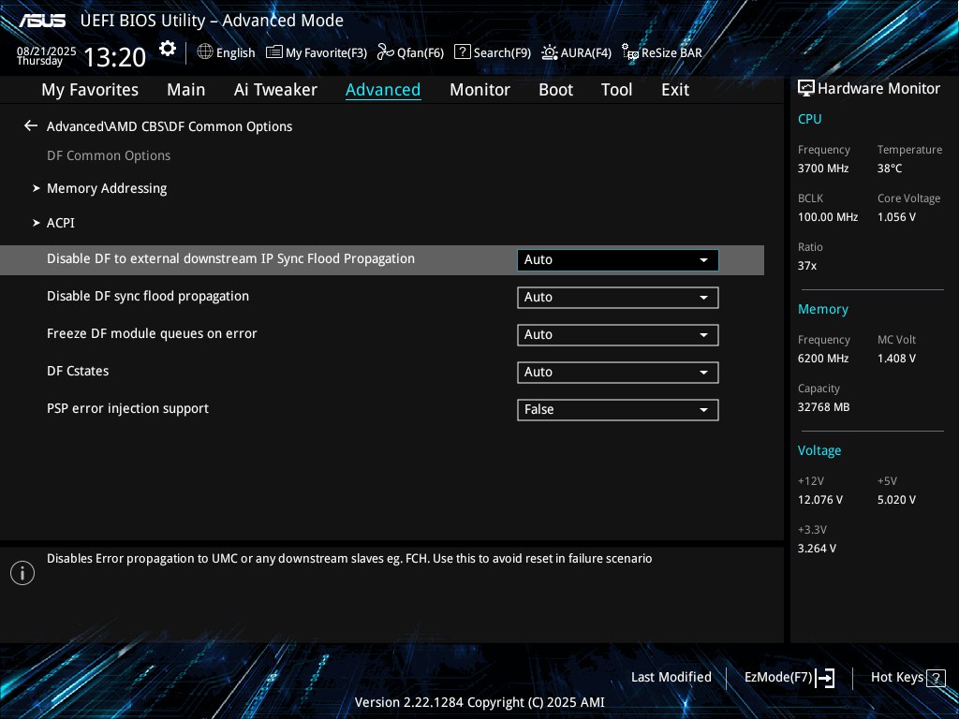Open the Monitor tab
This screenshot has height=719, width=959.
pyautogui.click(x=480, y=90)
